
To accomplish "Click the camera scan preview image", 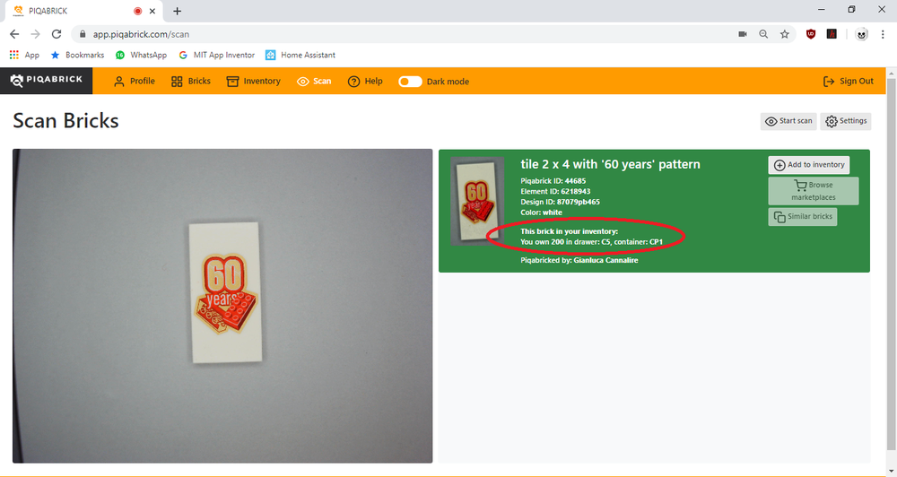I will point(222,306).
